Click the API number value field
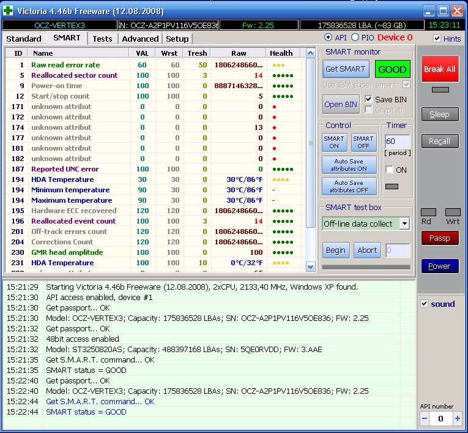 (x=441, y=418)
